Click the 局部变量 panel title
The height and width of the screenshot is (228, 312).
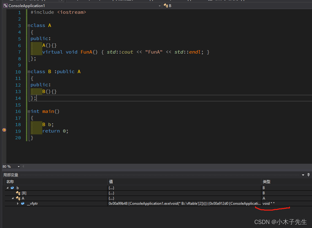pyautogui.click(x=11, y=175)
